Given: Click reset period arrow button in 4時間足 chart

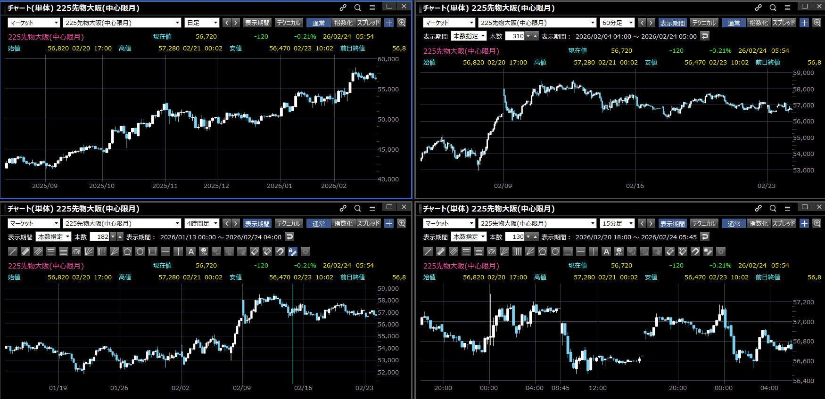Looking at the screenshot, I should click(x=290, y=236).
